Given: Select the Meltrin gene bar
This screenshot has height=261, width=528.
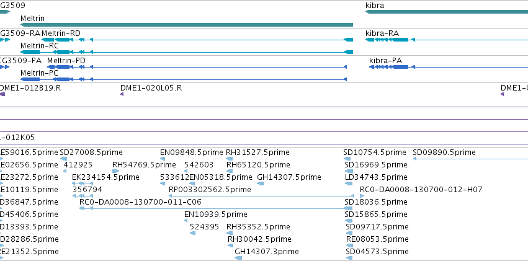Looking at the screenshot, I should (187, 25).
